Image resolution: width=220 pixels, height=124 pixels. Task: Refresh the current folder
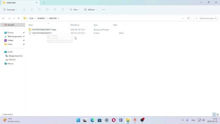[x=188, y=18]
